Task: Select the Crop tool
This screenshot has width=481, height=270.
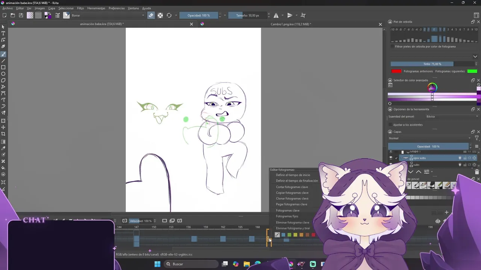Action: pos(3,134)
